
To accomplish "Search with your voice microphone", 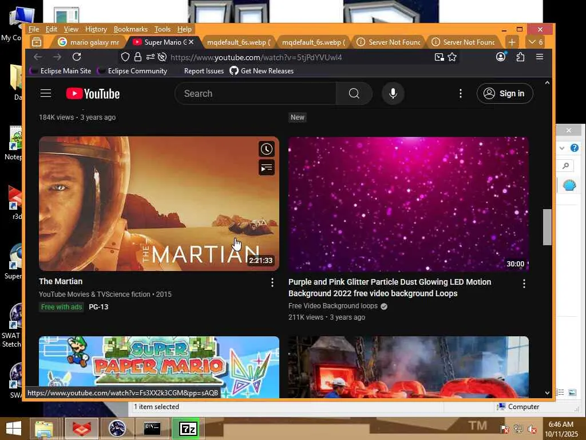I will point(393,93).
